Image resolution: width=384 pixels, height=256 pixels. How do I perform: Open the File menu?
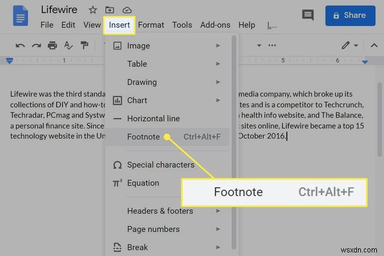47,25
